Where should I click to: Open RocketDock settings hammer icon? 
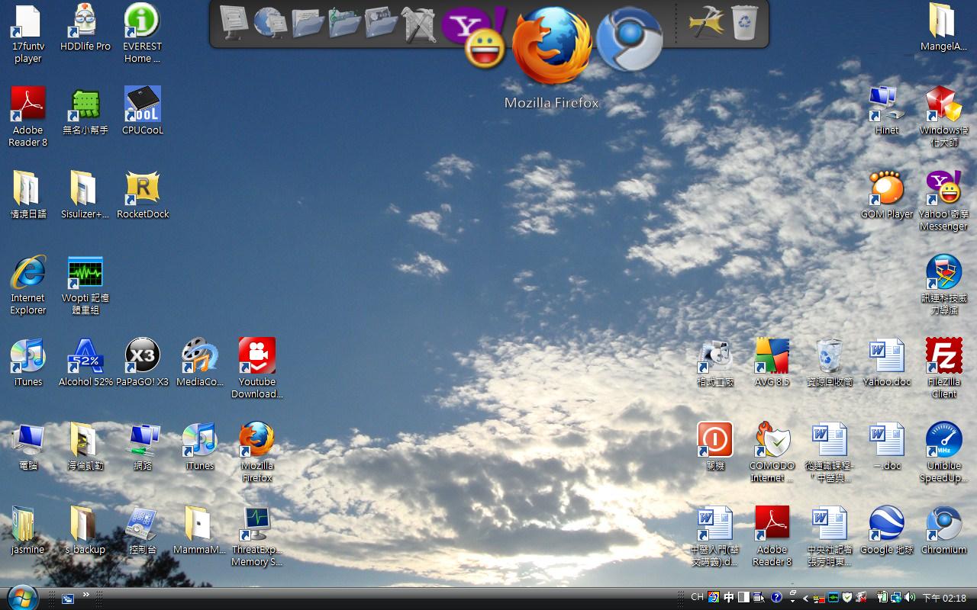(706, 22)
